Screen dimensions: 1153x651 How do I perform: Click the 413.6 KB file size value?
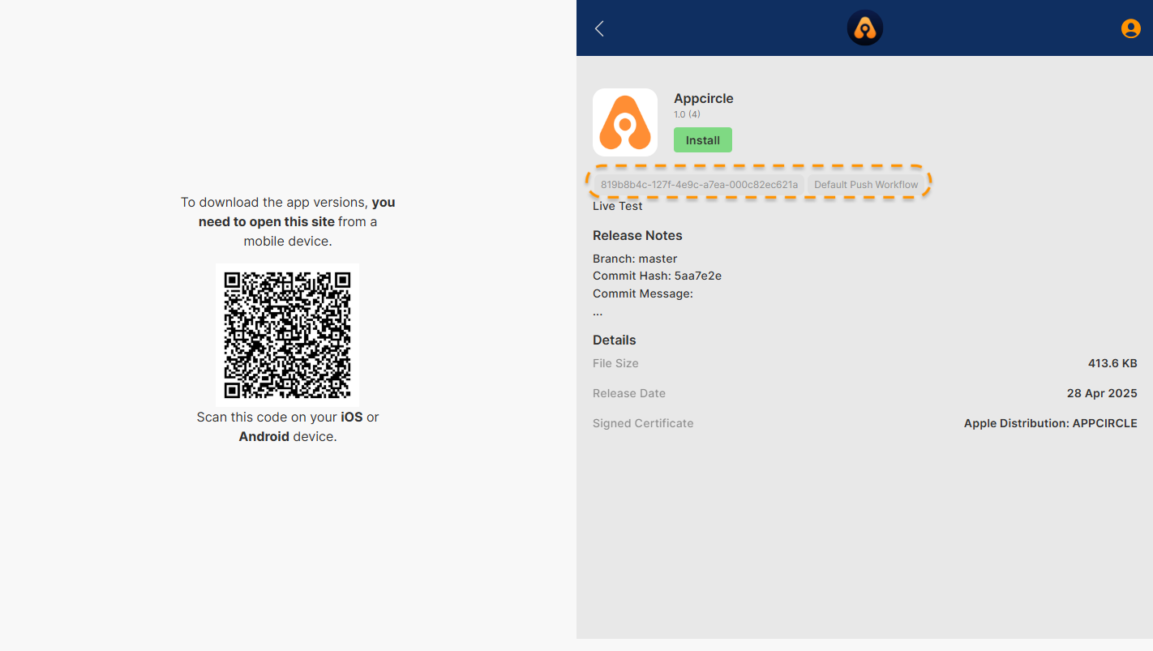pyautogui.click(x=1112, y=363)
